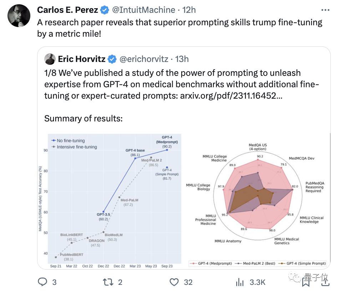Click the retweet arrows icon
This screenshot has width=339, height=292.
107,282
